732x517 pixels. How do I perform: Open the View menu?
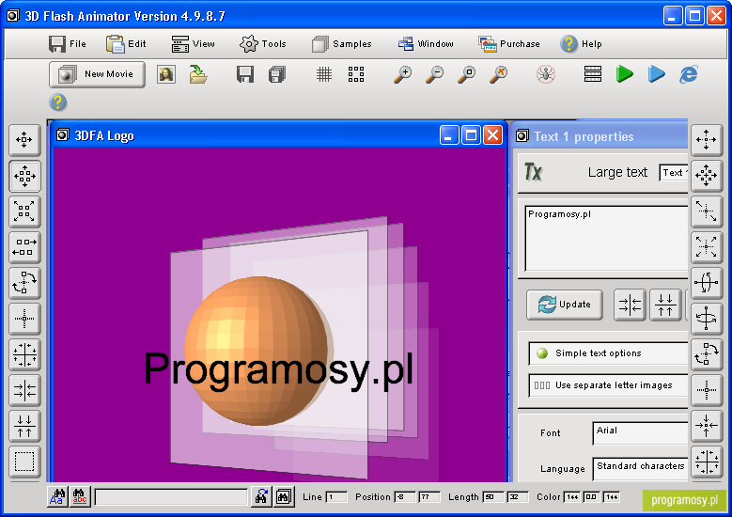[193, 44]
